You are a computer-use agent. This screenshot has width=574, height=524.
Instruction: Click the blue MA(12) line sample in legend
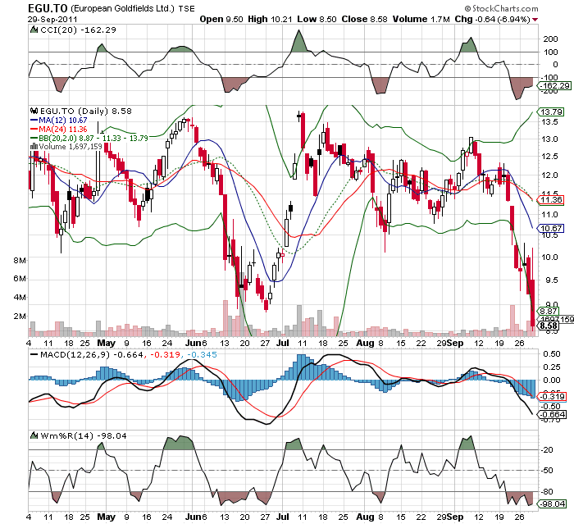34,120
